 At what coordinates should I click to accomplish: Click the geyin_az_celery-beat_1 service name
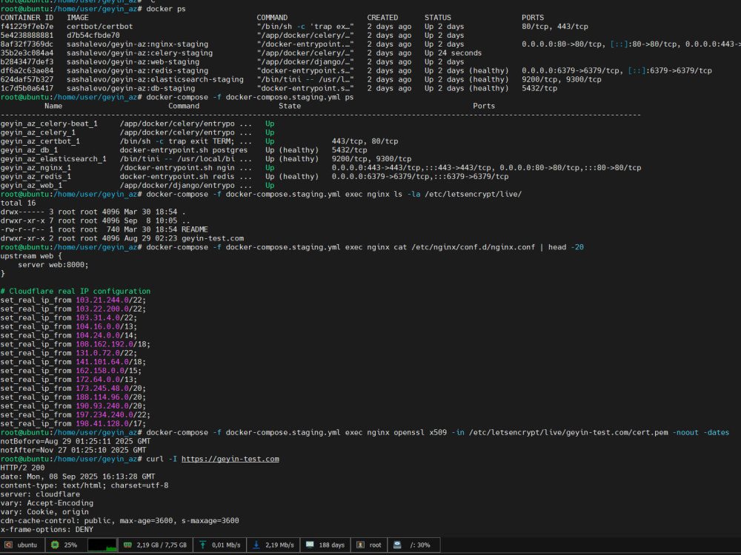coord(49,124)
